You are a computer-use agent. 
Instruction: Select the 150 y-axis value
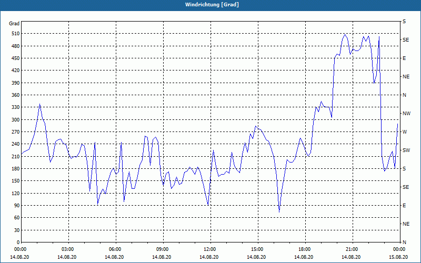tap(16, 181)
